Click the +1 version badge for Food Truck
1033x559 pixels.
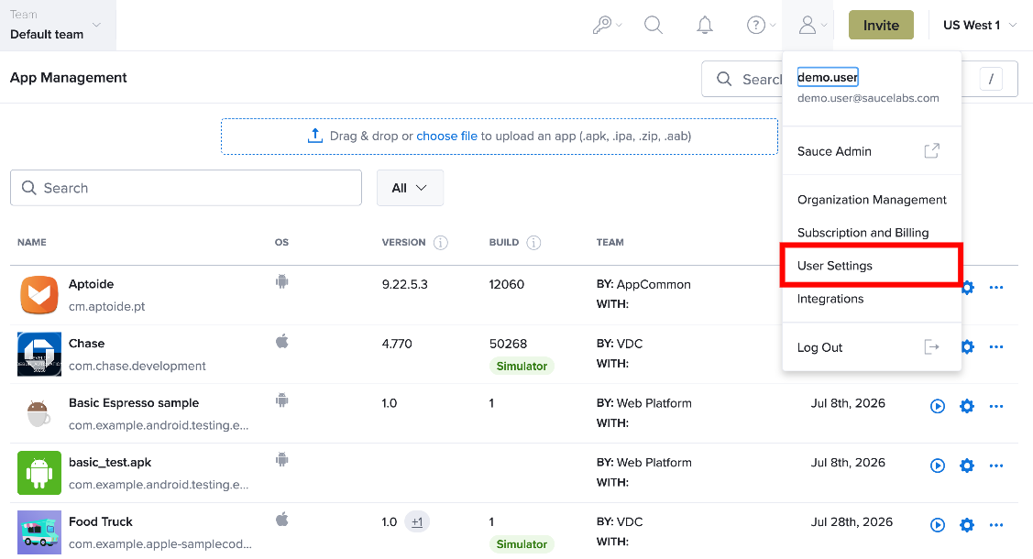click(417, 521)
